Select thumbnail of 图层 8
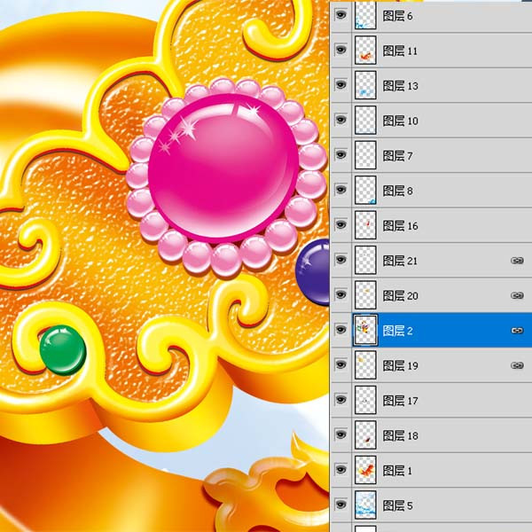Screen dimensions: 532x532 click(365, 190)
